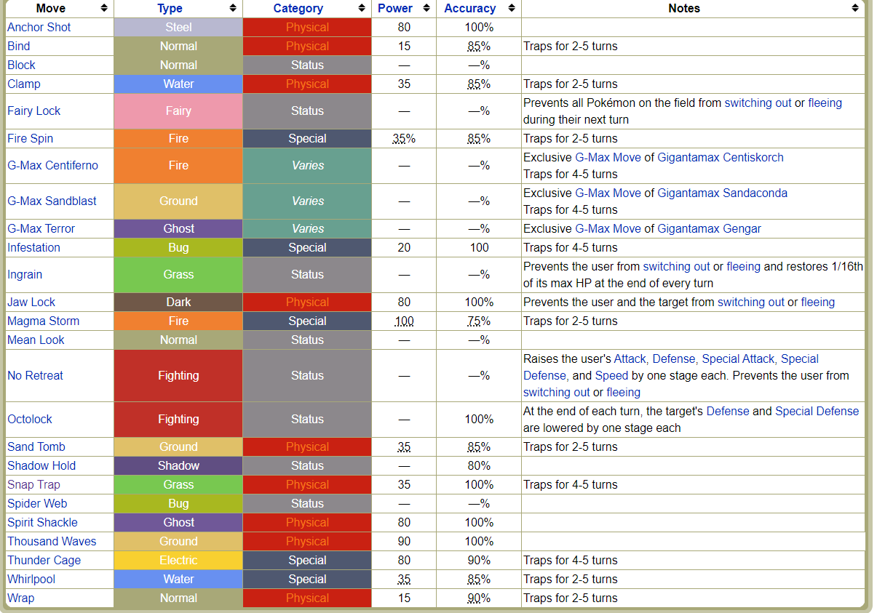Sort table by Accuracy column arrows
This screenshot has width=877, height=613.
pos(512,8)
